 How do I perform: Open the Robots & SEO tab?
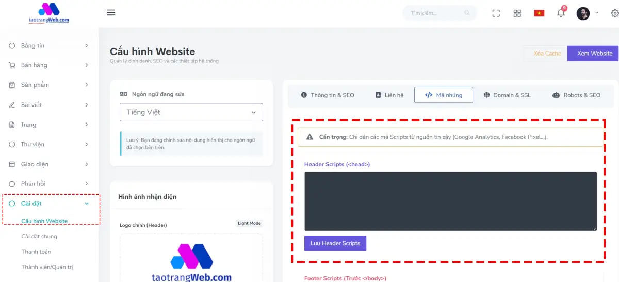pos(576,95)
